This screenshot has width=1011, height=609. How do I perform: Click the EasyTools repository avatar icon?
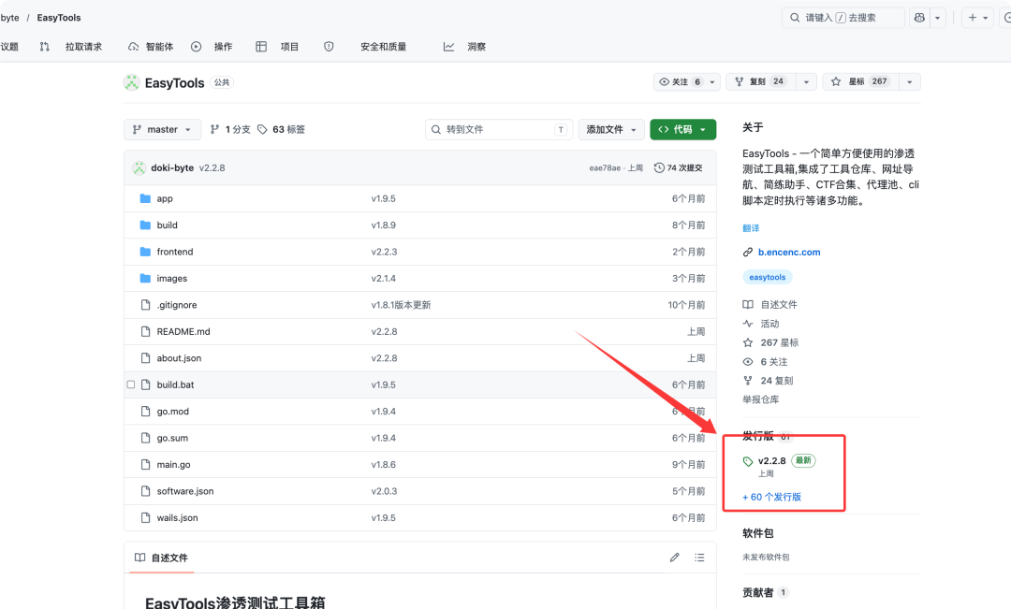click(x=132, y=82)
